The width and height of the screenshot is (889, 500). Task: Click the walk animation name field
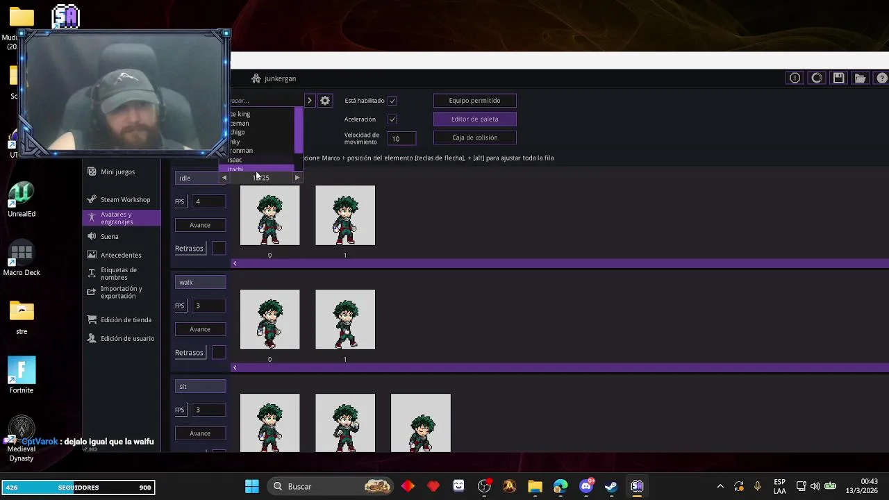[200, 282]
